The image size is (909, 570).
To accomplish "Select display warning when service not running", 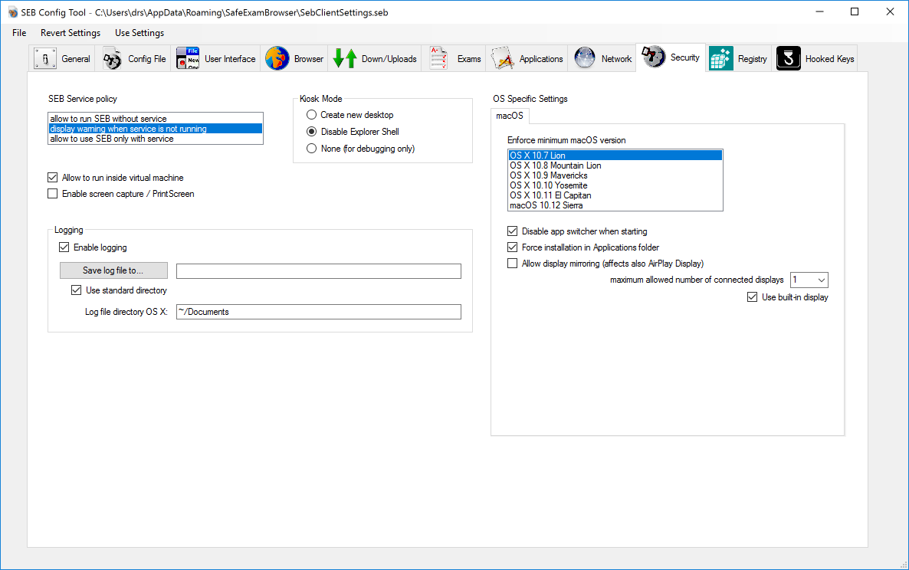I will pos(156,129).
